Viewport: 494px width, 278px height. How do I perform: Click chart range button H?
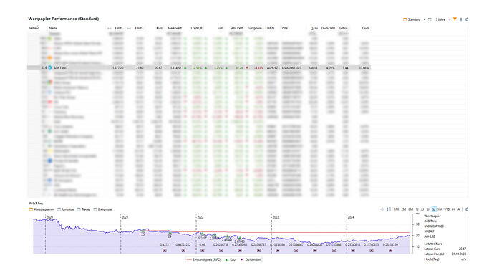454,209
